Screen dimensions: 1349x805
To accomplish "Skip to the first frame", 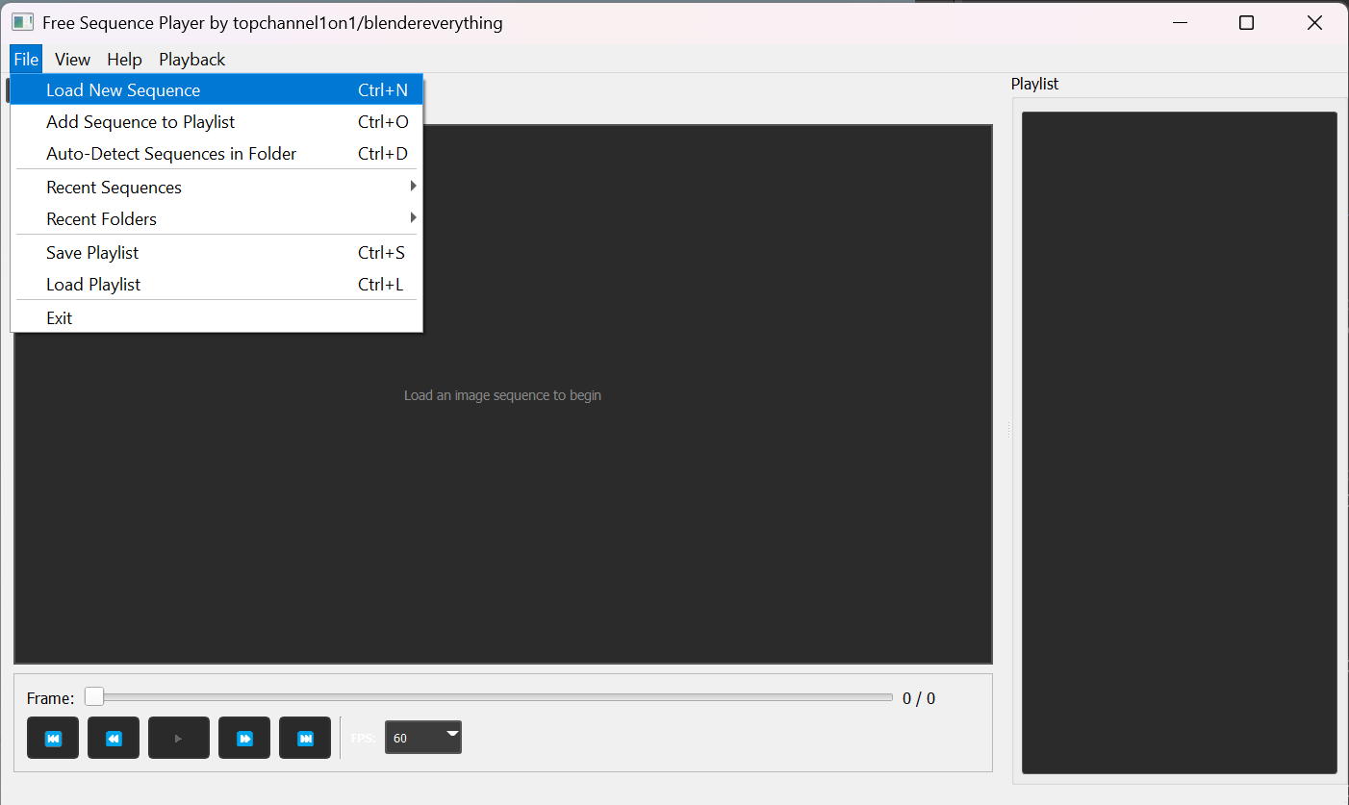I will [53, 738].
